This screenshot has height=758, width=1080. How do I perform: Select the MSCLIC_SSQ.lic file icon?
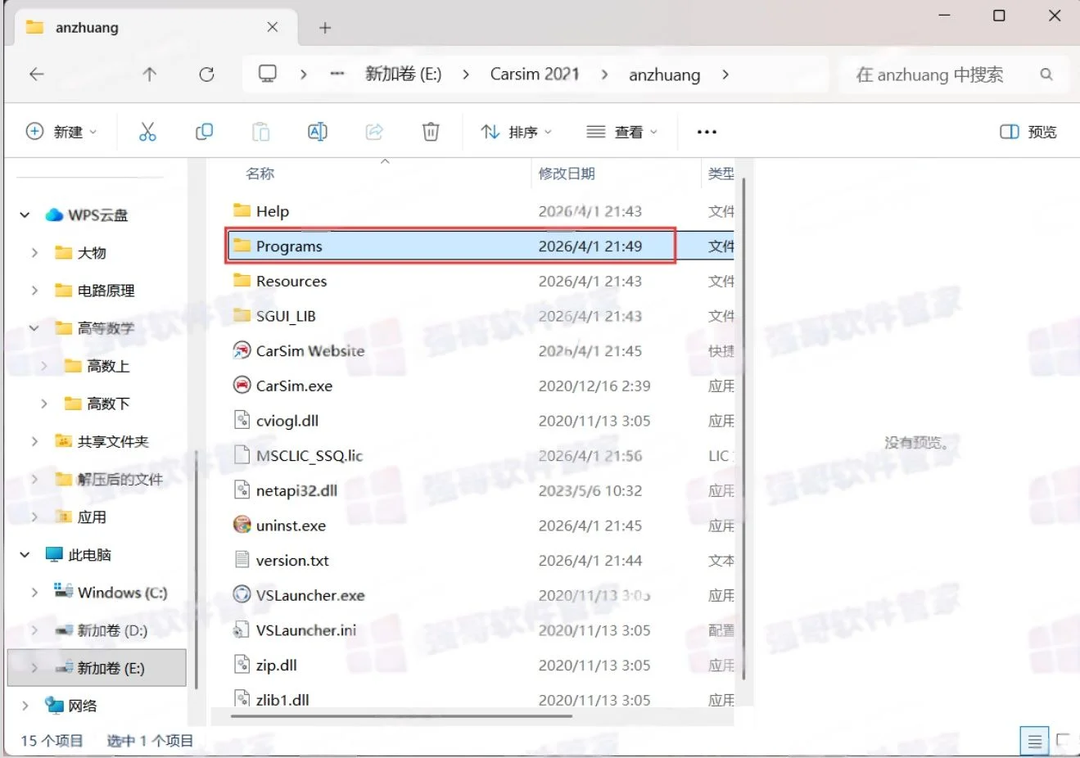point(242,454)
